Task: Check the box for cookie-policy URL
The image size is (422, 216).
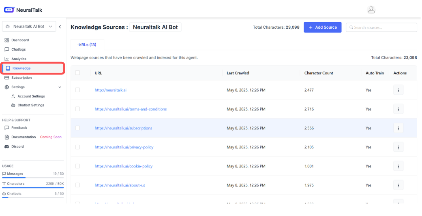Action: [x=77, y=166]
